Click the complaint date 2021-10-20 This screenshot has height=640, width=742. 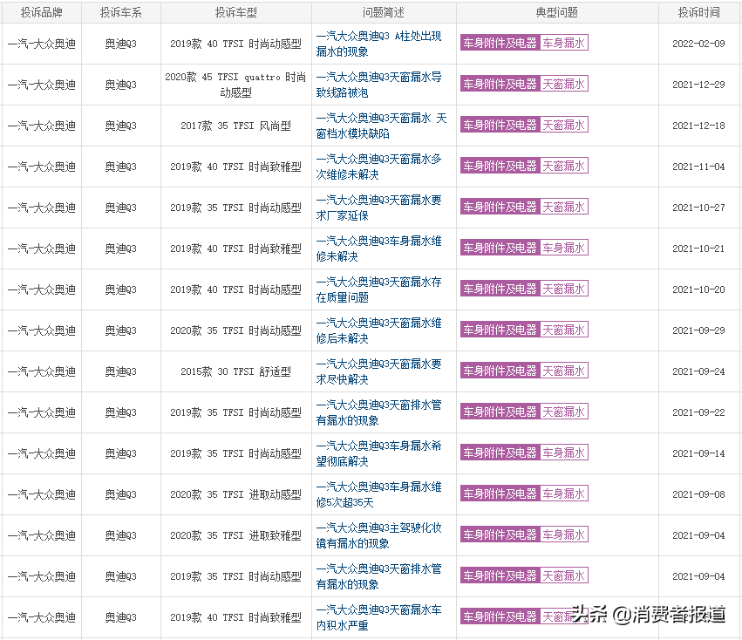pyautogui.click(x=698, y=289)
